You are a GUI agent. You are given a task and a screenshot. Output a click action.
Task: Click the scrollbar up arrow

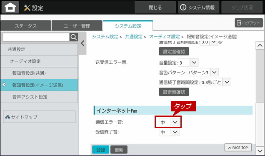pos(260,45)
